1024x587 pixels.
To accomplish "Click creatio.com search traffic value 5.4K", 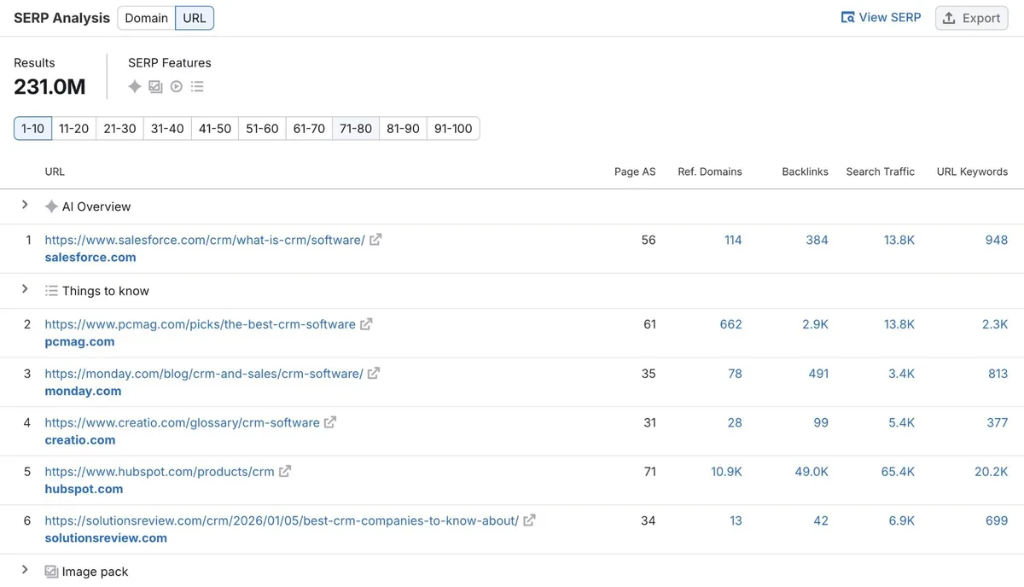I will 901,422.
